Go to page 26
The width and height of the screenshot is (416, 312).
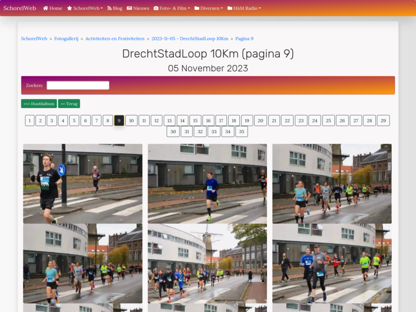point(342,121)
